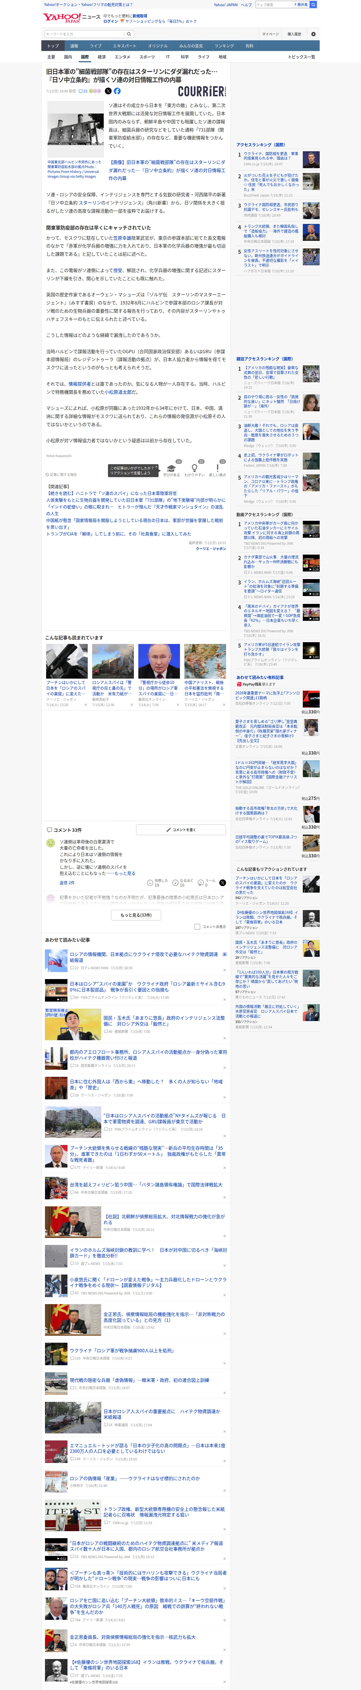The width and height of the screenshot is (361, 1690).
Task: Open the 台湾を超えフィリピン狙う中国 article
Action: coord(146,1185)
